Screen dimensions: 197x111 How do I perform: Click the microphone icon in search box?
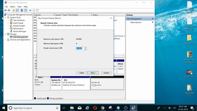coord(57,108)
